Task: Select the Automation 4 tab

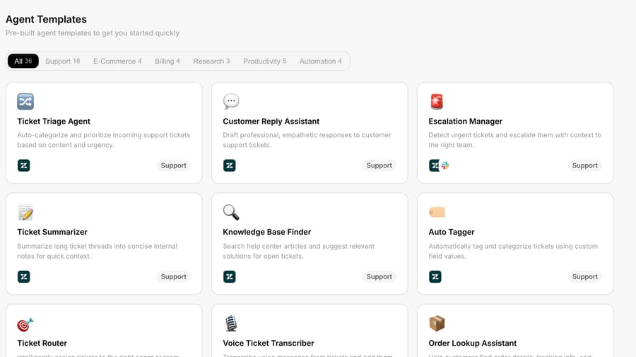Action: click(320, 61)
